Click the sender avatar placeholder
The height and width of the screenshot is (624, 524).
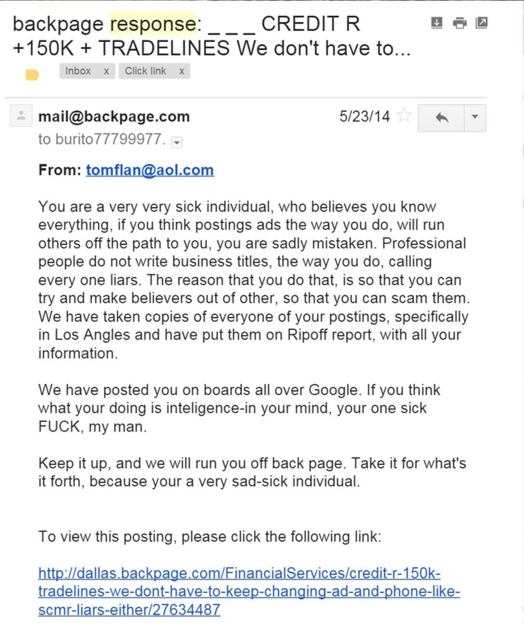[x=21, y=116]
